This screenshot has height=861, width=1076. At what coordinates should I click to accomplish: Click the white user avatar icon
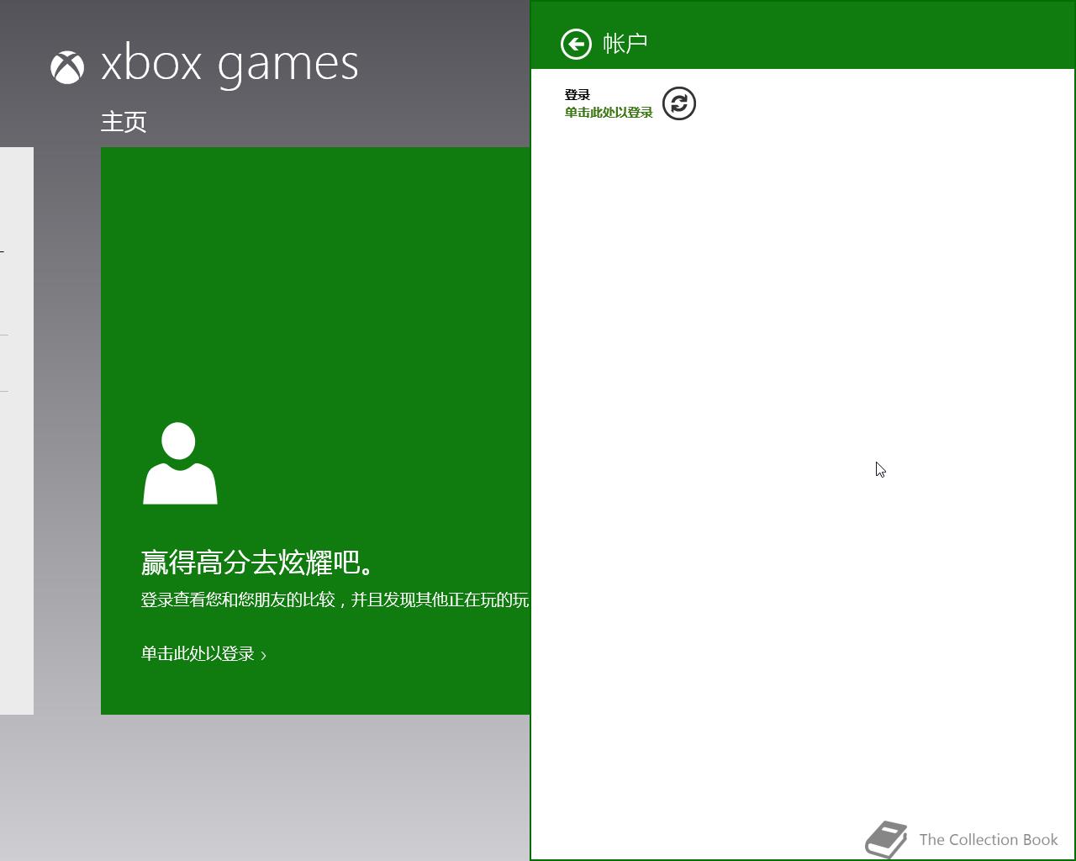[x=180, y=463]
